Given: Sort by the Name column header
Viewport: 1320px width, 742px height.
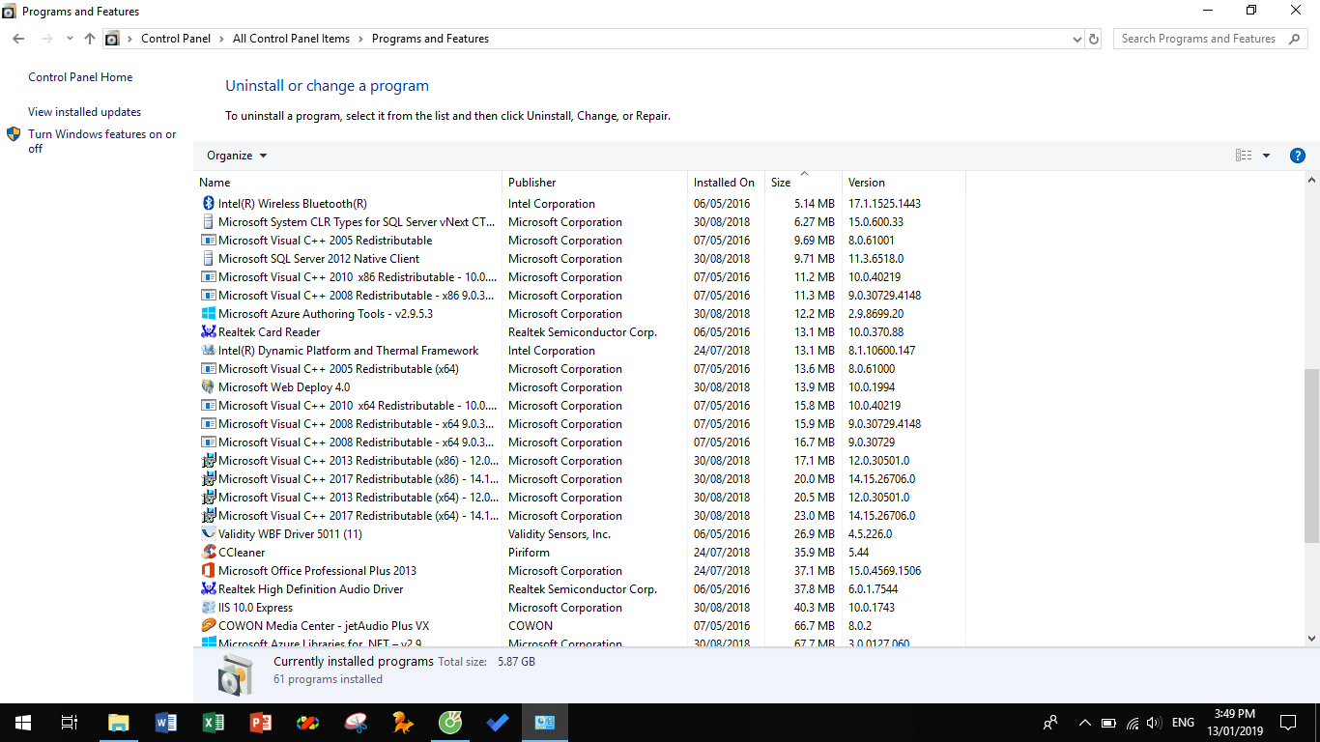Looking at the screenshot, I should [x=348, y=183].
